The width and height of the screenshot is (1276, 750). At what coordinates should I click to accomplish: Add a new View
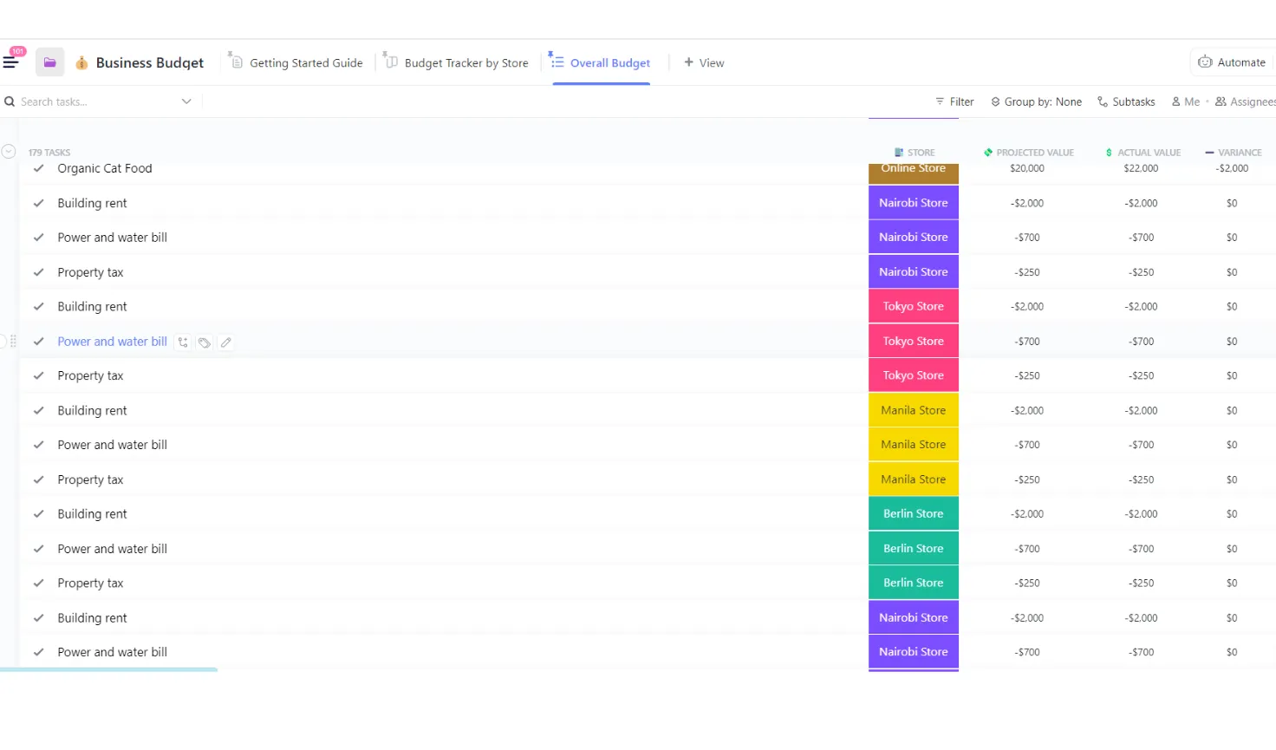(704, 62)
